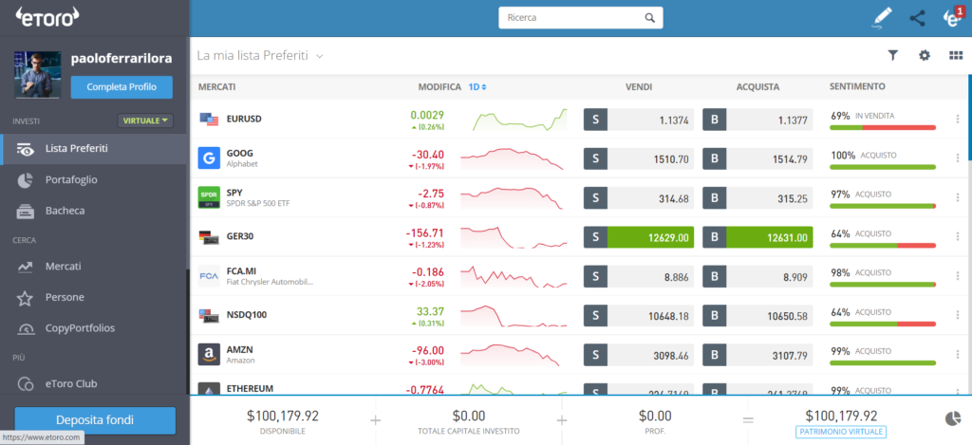Buy FCA.MI at 8.909

coord(757,276)
